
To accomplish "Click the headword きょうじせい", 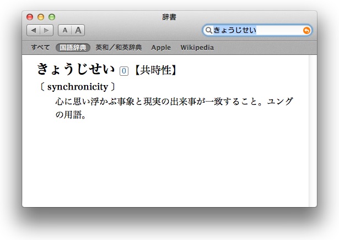I will pos(76,70).
